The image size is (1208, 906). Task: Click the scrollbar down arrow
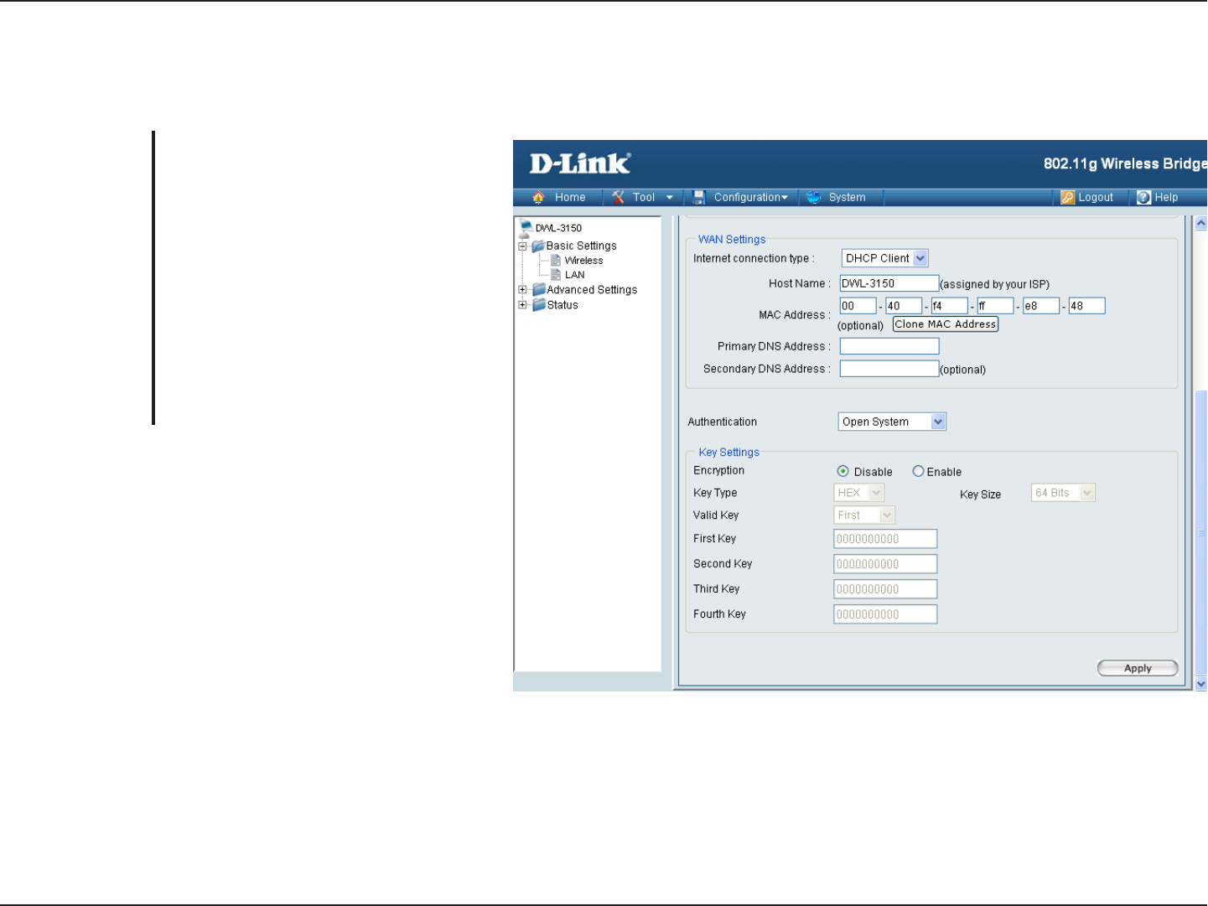(1201, 684)
